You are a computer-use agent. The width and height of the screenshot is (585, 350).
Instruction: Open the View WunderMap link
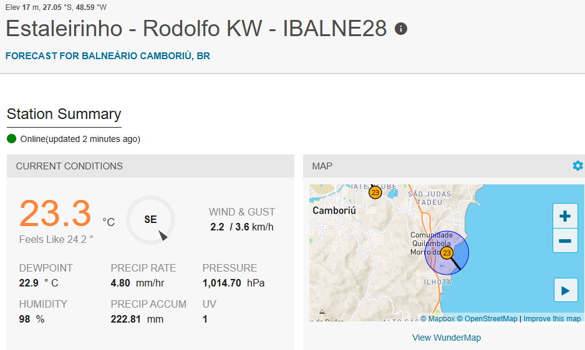tap(446, 338)
